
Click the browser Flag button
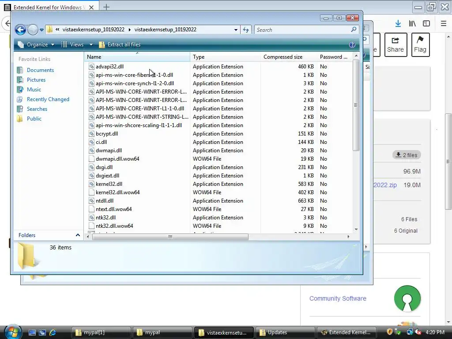point(420,45)
